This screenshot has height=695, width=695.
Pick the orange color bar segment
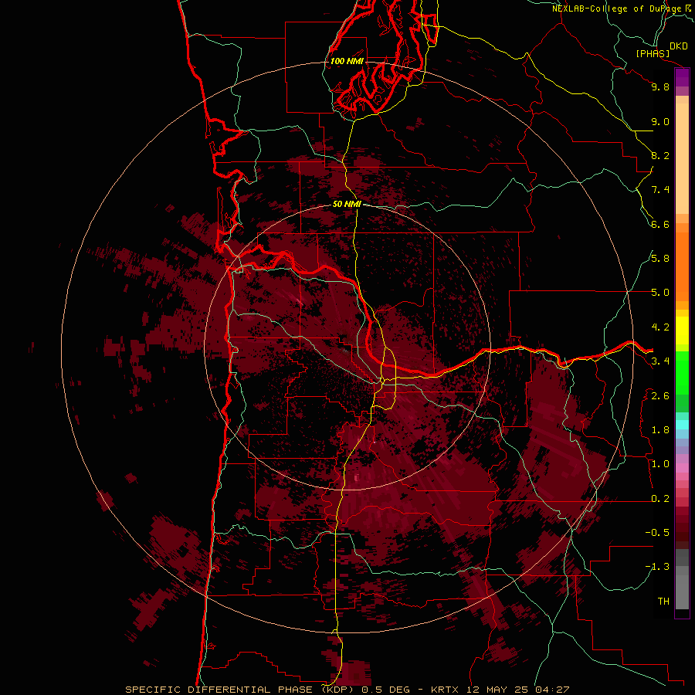pyautogui.click(x=682, y=267)
